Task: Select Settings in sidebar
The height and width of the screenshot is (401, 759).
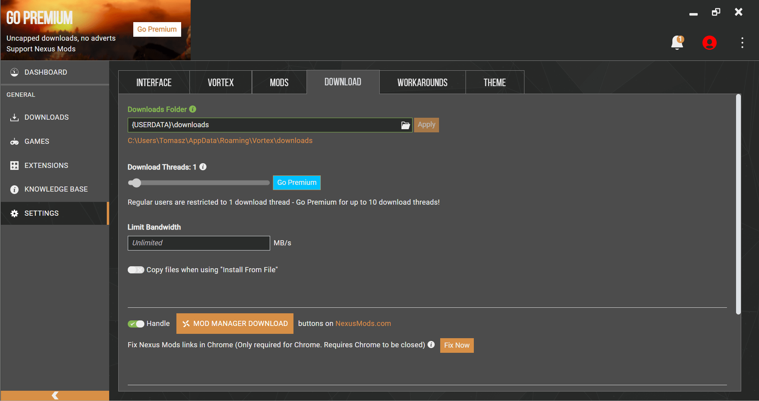Action: (x=55, y=213)
